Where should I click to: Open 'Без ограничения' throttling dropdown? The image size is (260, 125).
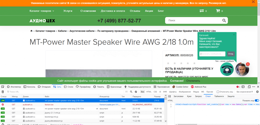coord(245,92)
